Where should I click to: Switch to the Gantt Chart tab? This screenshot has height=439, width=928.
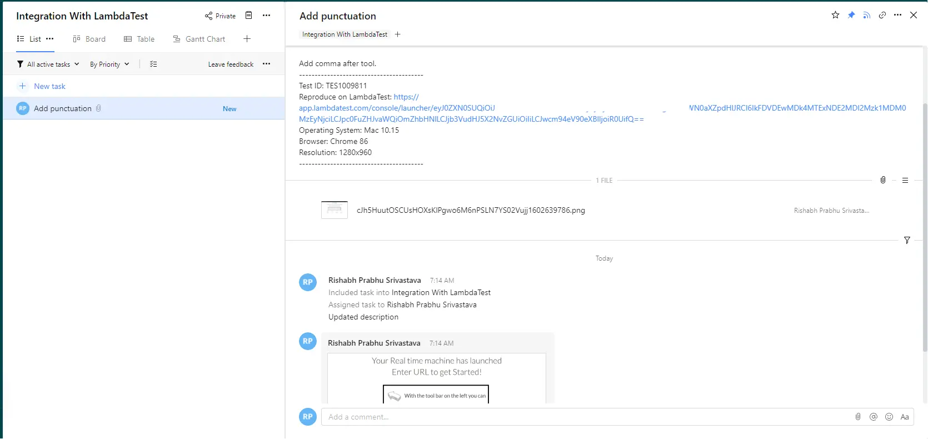[199, 39]
